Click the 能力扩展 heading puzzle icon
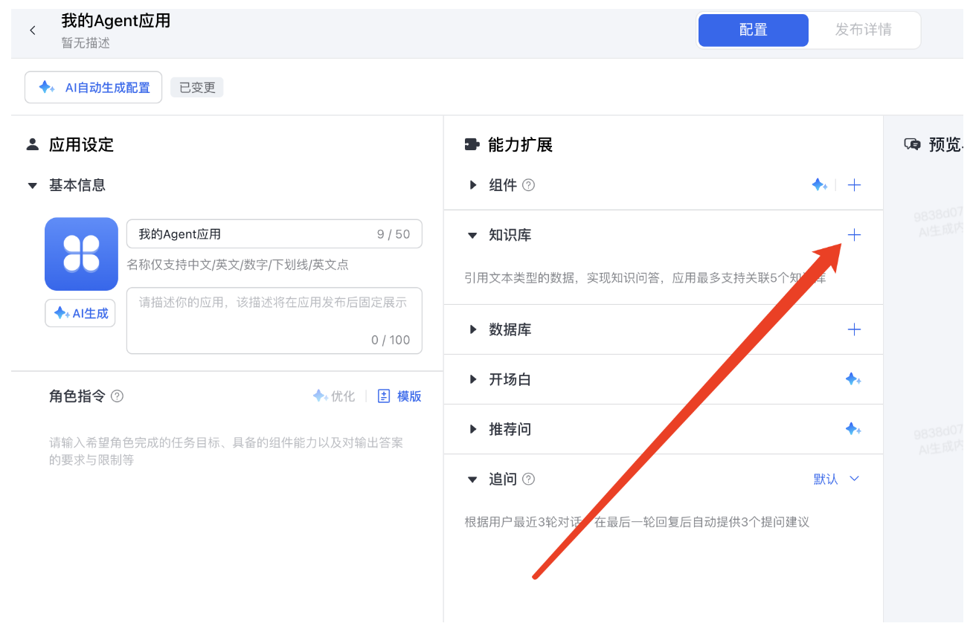This screenshot has width=973, height=632. [x=472, y=144]
